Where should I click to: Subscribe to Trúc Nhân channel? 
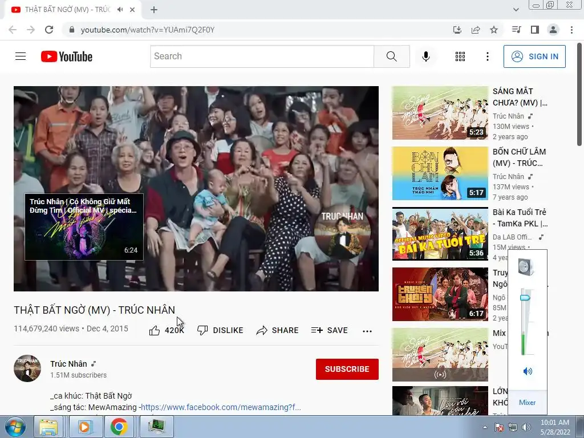(x=347, y=369)
